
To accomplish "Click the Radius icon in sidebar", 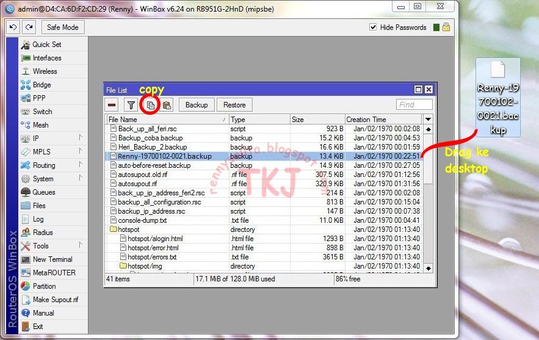I will [x=26, y=233].
